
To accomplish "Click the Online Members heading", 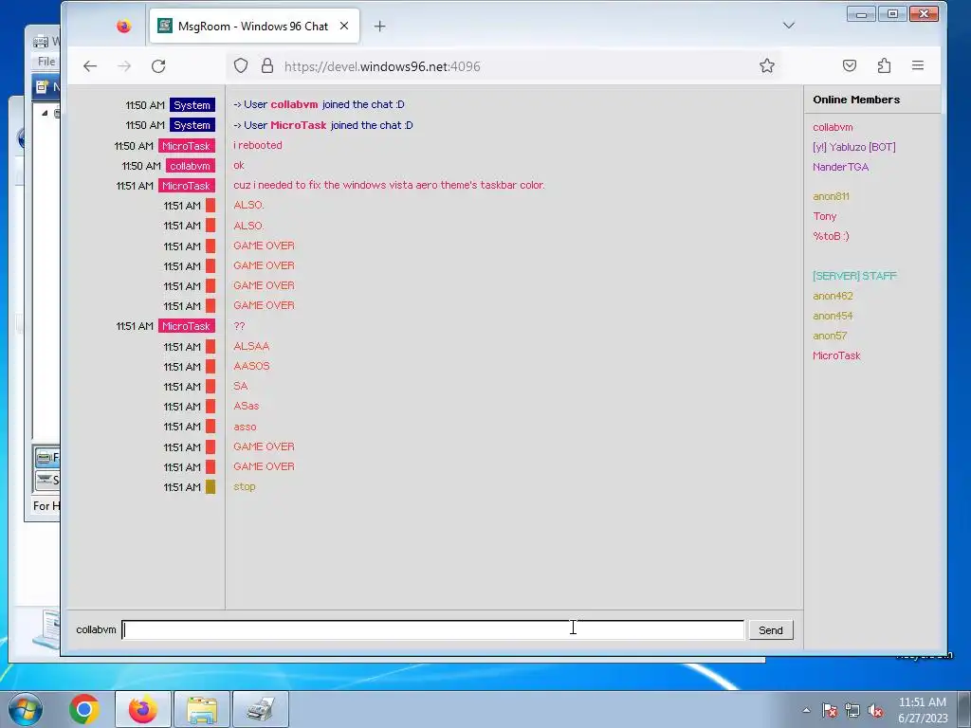I will point(856,100).
